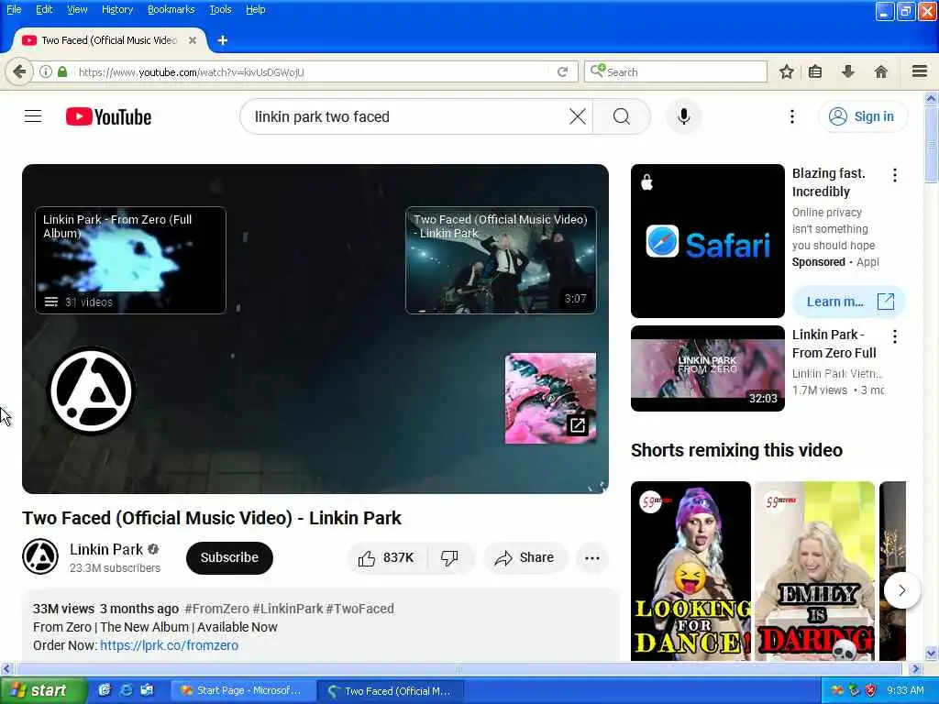Click the Sign in button
Screen dimensions: 939x704
pyautogui.click(x=862, y=116)
